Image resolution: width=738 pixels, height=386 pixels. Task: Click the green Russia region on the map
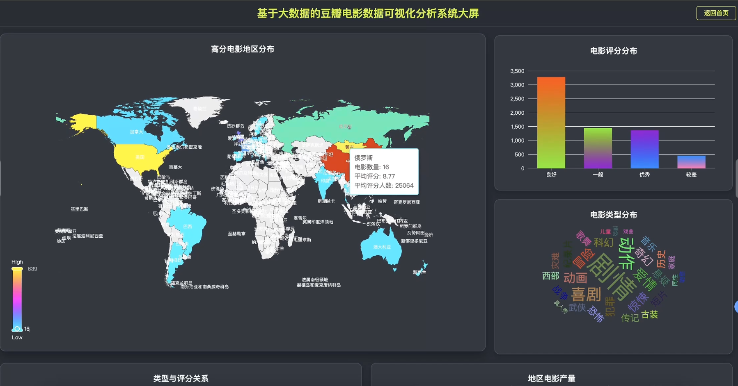345,127
